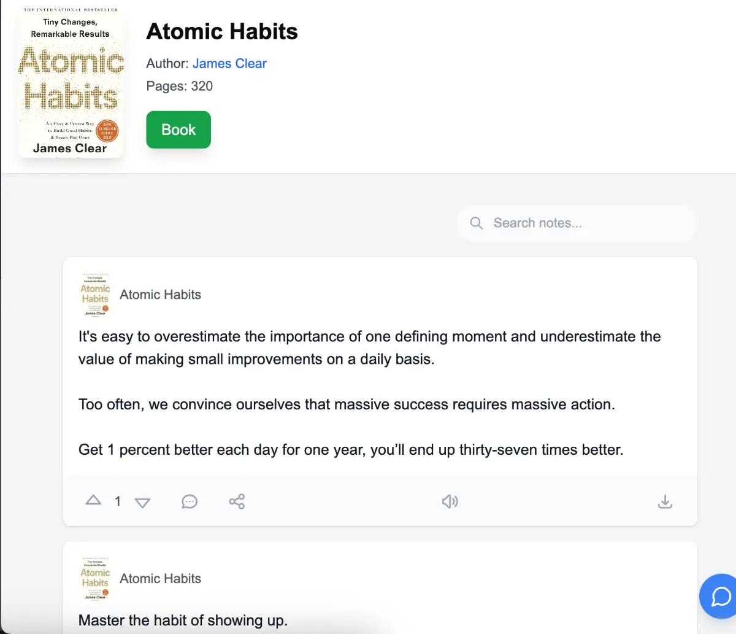Play audio for the first note
This screenshot has height=634, width=736.
(450, 501)
